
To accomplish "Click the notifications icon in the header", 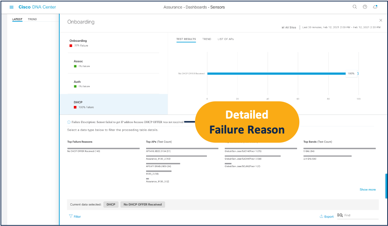I will click(x=375, y=7).
